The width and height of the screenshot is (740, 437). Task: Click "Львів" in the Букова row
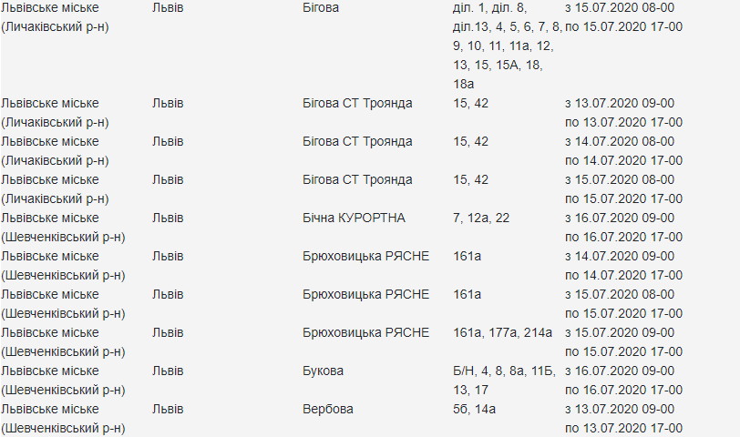(168, 371)
